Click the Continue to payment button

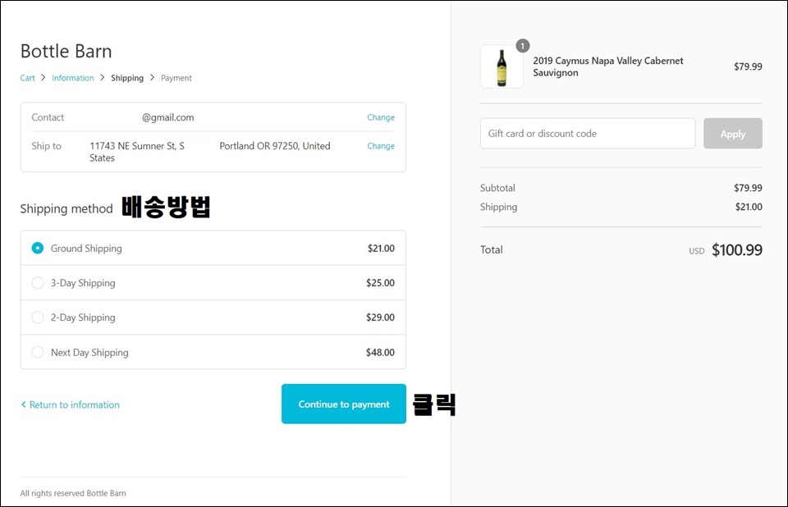click(344, 404)
